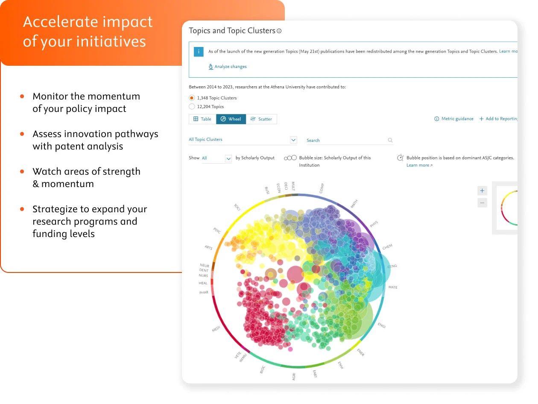The width and height of the screenshot is (538, 404).
Task: Click the bubble size circles icon
Action: (290, 157)
